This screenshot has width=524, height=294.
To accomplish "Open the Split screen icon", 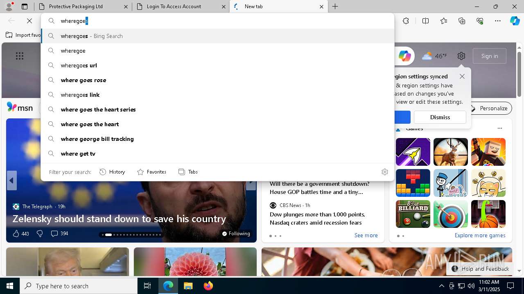I will (x=425, y=21).
